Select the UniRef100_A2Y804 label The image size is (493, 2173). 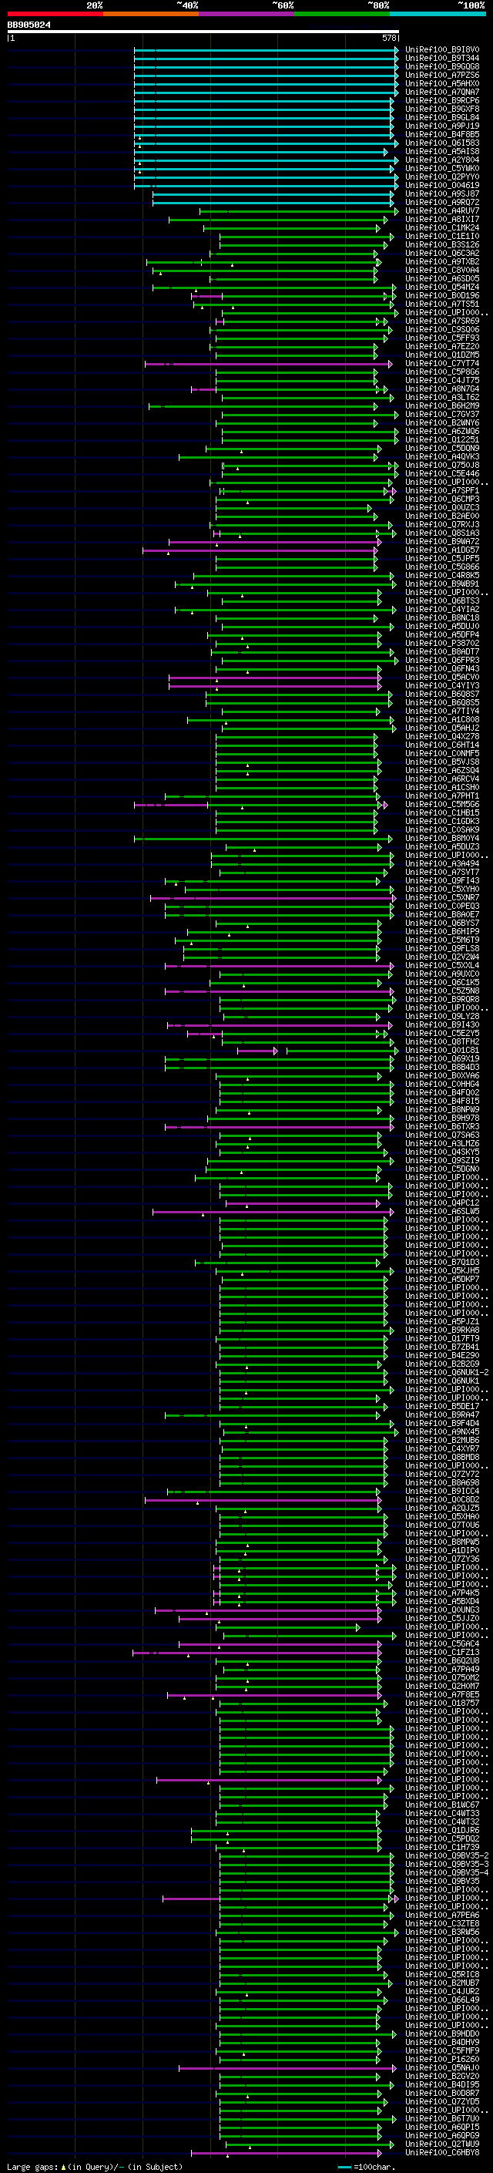(442, 160)
